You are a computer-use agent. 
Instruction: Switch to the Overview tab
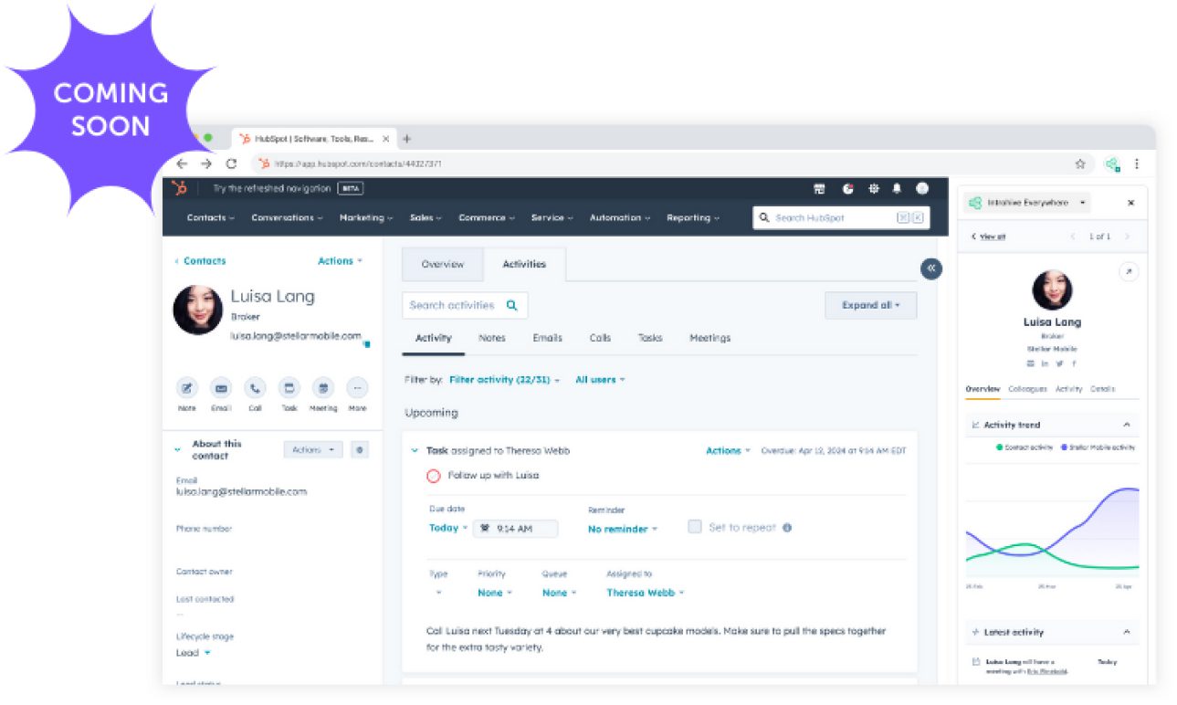tap(442, 265)
